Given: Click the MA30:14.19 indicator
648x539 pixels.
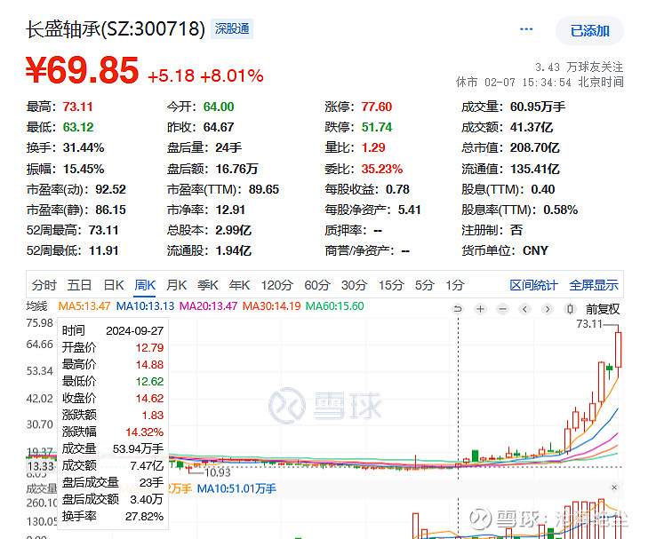Looking at the screenshot, I should tap(271, 306).
